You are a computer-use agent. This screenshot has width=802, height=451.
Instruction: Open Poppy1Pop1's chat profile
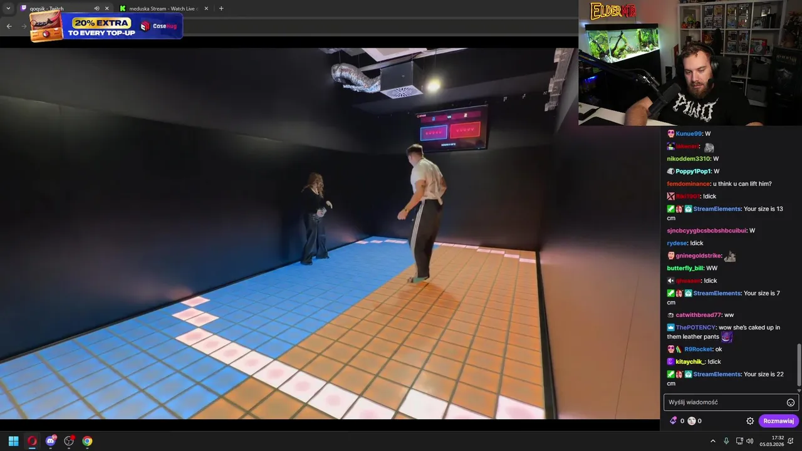(x=692, y=171)
